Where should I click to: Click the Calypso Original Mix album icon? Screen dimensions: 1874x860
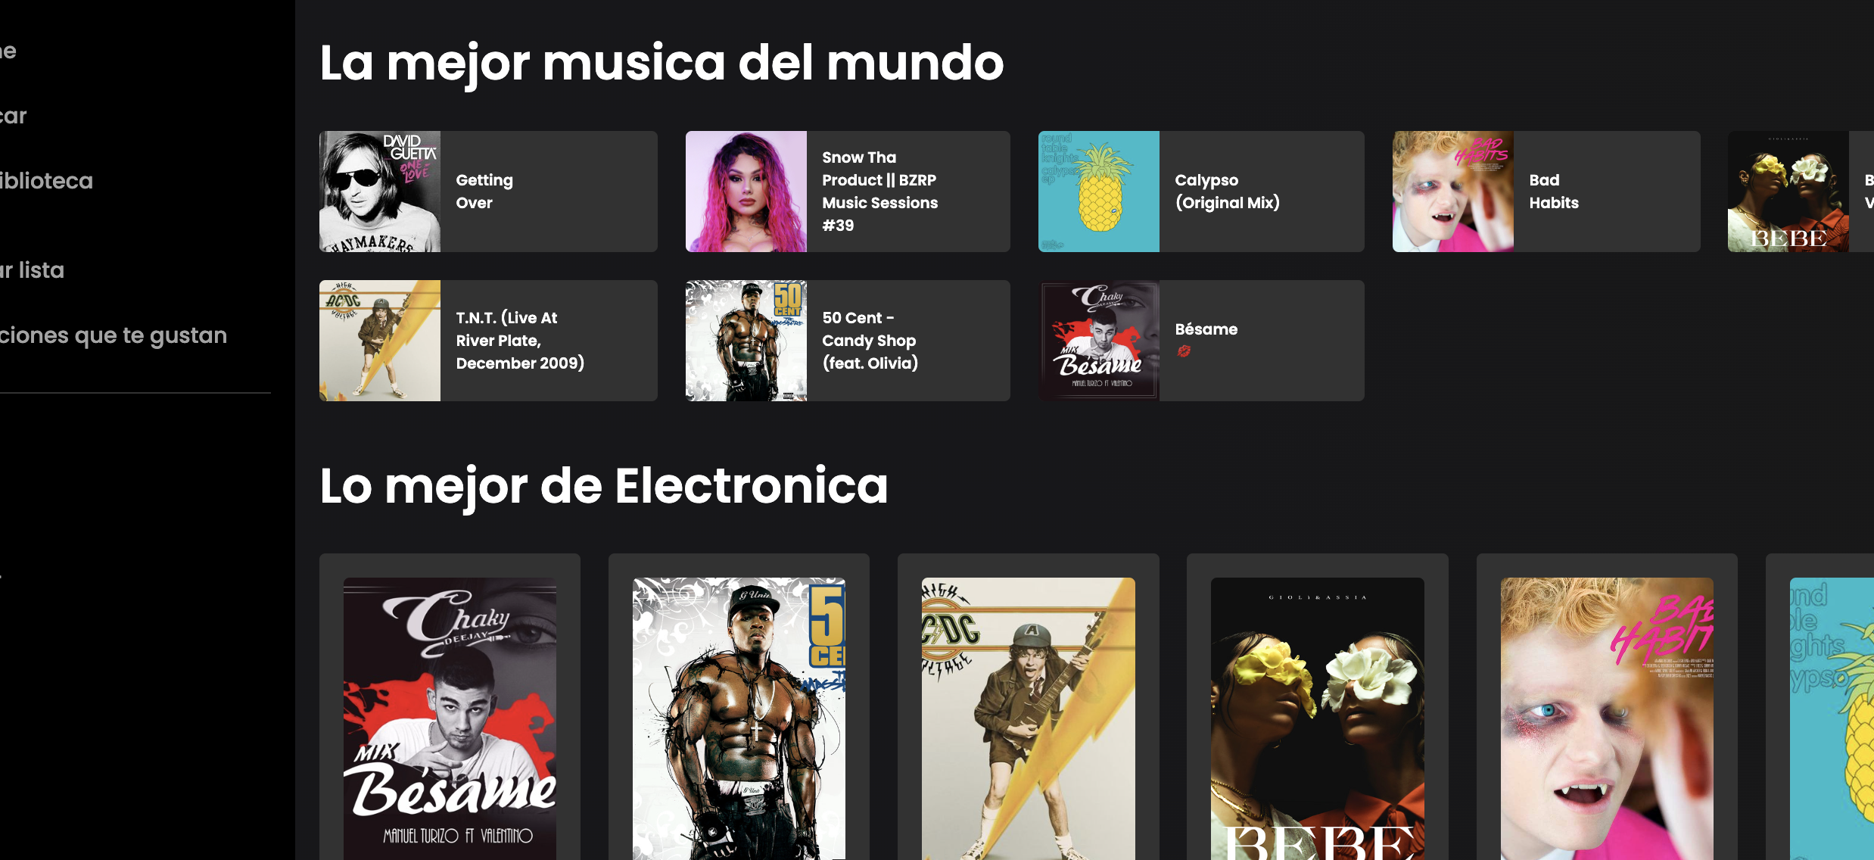1096,192
